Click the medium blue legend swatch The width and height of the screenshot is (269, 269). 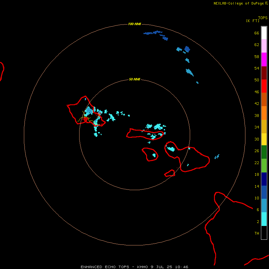264,192
